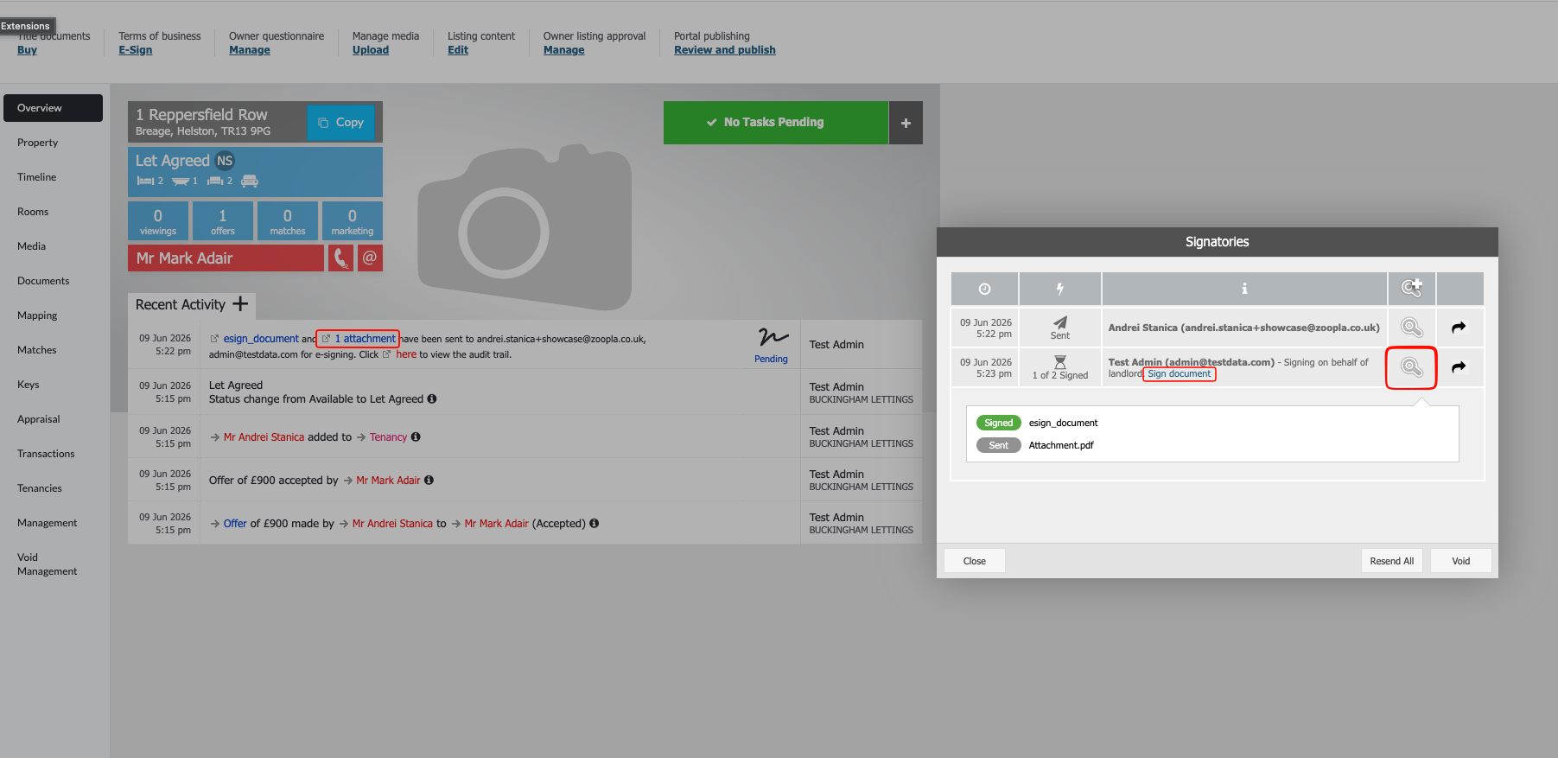This screenshot has height=758, width=1558.
Task: Click the Void button in Signatories dialog
Action: (x=1460, y=561)
